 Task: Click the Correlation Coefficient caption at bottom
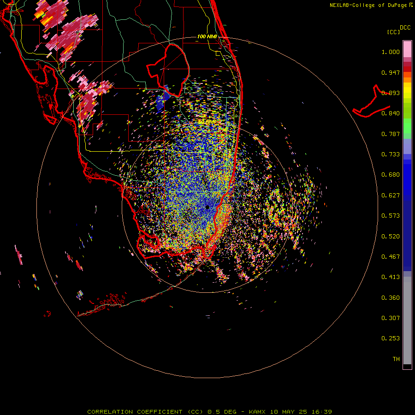click(x=209, y=412)
